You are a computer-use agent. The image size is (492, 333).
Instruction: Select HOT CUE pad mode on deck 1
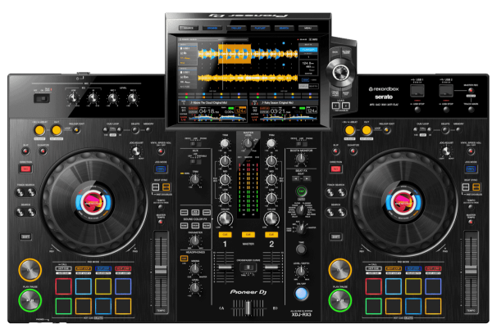pyautogui.click(x=63, y=268)
